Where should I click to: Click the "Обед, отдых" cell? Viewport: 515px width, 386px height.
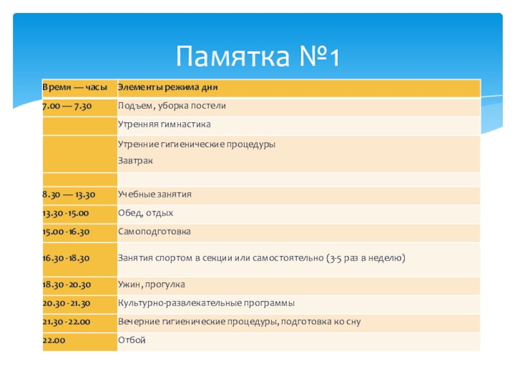(145, 213)
